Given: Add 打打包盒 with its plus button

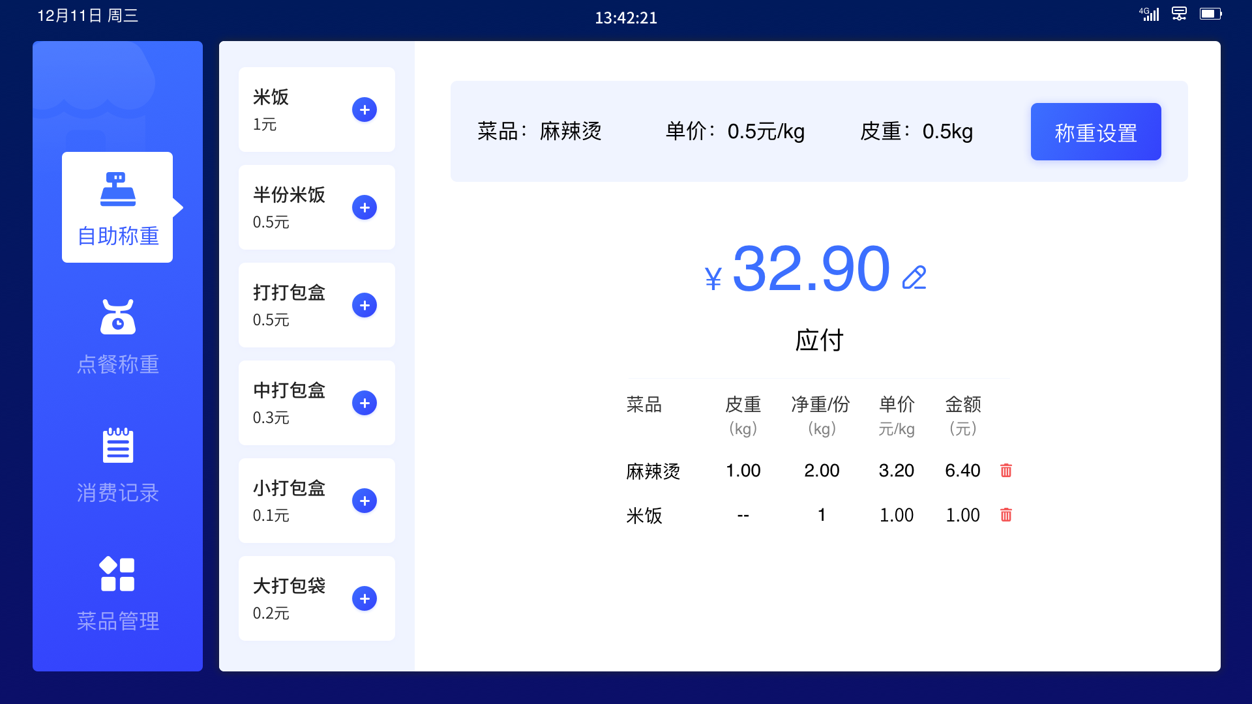Looking at the screenshot, I should point(365,305).
